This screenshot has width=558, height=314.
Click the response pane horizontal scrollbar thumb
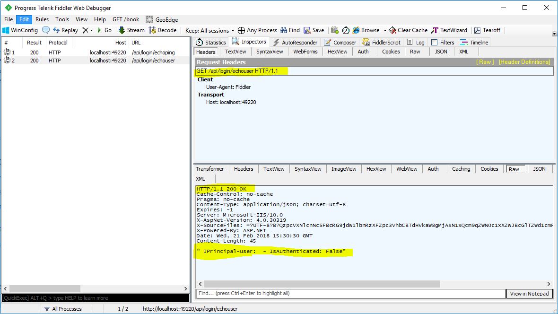point(323,284)
